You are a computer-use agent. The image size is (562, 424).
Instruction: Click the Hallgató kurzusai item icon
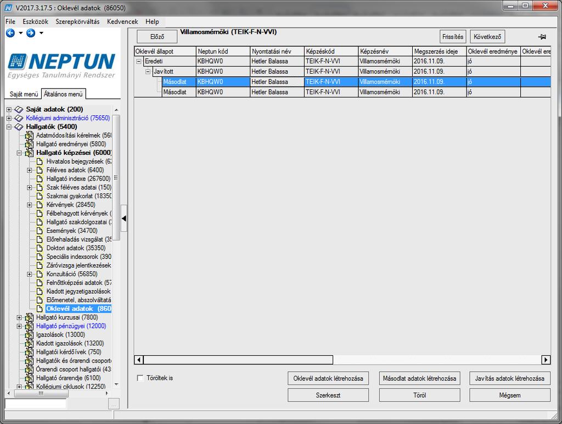[x=29, y=317]
